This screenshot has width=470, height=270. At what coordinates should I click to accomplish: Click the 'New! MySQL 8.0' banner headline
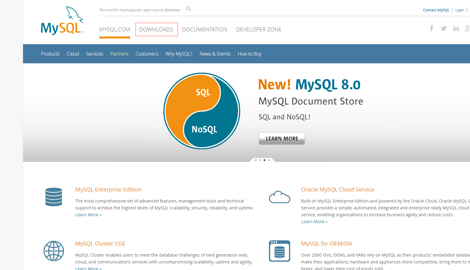click(x=310, y=85)
